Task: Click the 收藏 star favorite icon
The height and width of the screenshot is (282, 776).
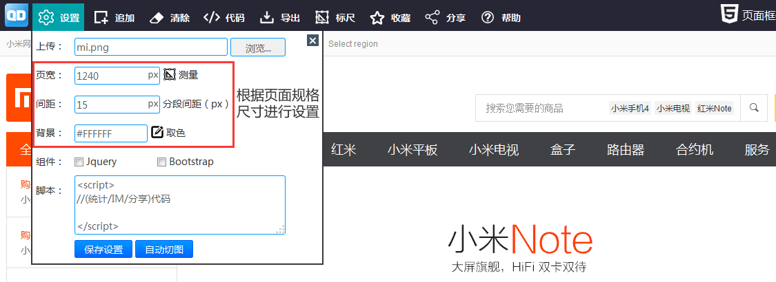Action: [x=377, y=18]
